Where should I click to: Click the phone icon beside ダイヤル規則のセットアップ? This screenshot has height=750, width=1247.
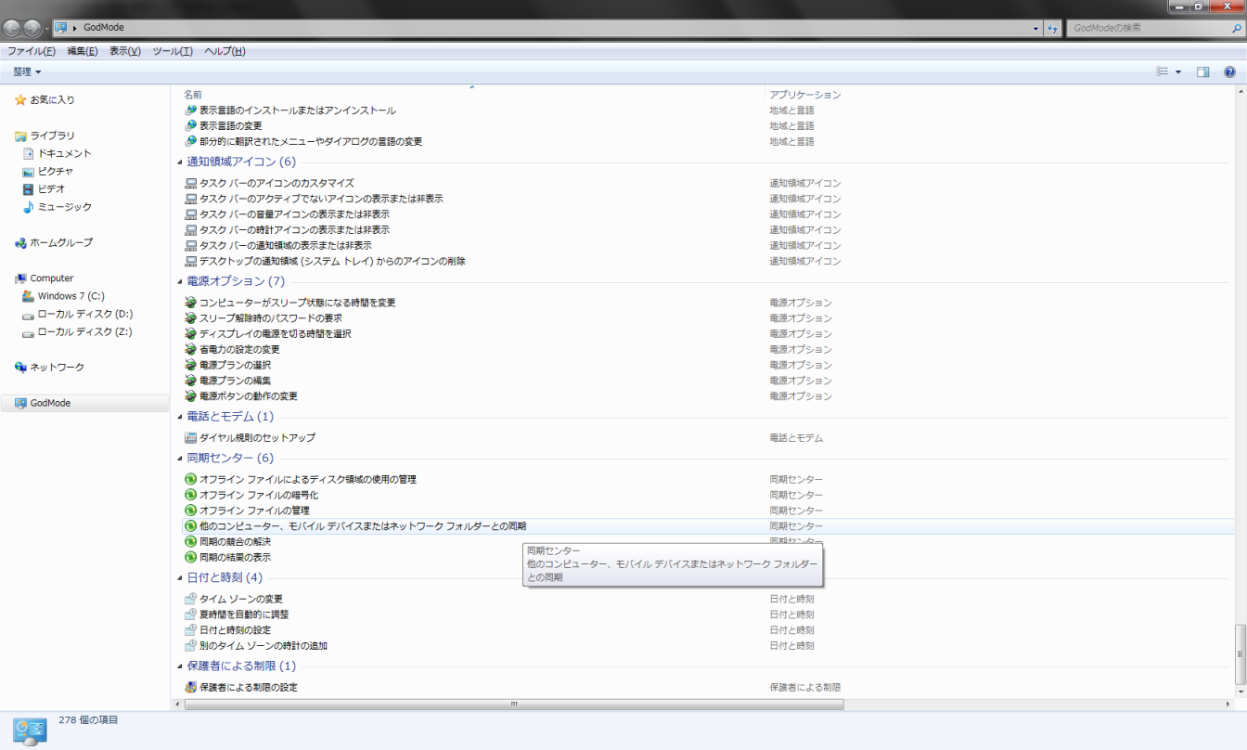point(191,437)
